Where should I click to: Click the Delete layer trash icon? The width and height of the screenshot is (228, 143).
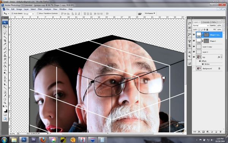tap(220, 132)
